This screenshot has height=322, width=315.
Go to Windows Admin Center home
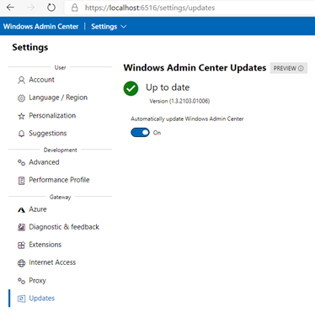[x=41, y=26]
